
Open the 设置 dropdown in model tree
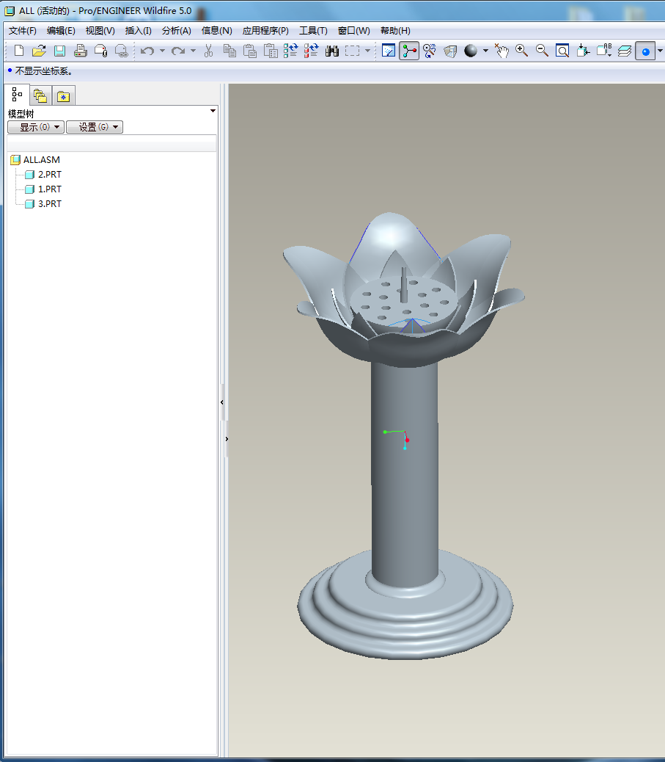click(94, 127)
